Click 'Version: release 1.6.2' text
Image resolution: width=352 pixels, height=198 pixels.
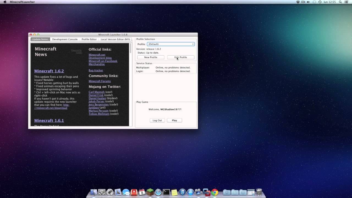pyautogui.click(x=148, y=49)
